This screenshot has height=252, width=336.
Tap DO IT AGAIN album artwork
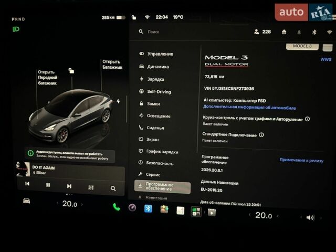23,169
